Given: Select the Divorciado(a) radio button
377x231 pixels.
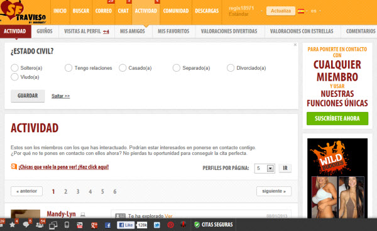Looking at the screenshot, I should 231,68.
